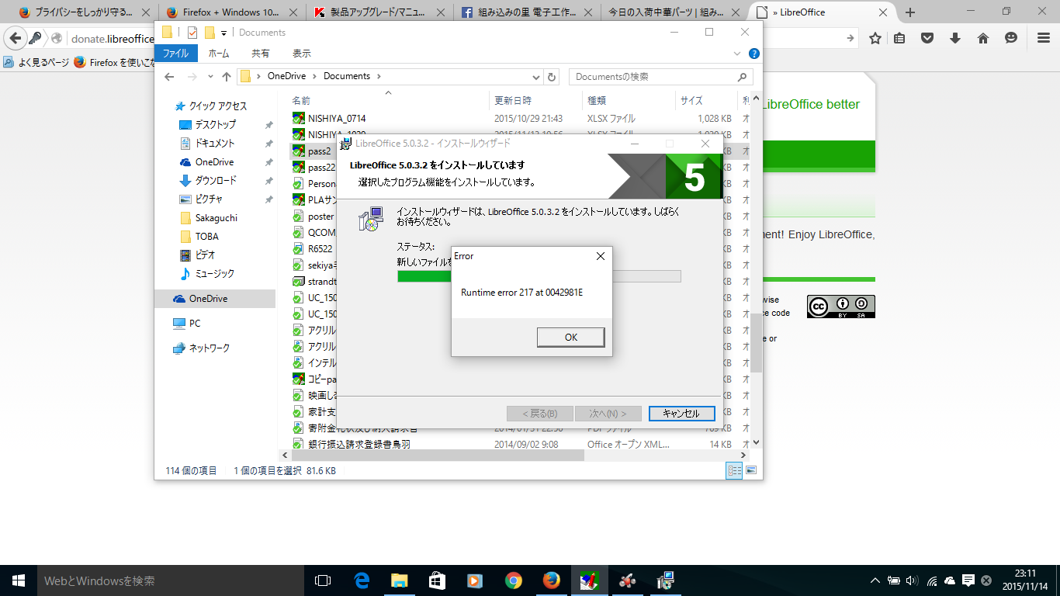Click the WebとWindowsを検索 search box
Viewport: 1060px width, 596px height.
coord(171,580)
